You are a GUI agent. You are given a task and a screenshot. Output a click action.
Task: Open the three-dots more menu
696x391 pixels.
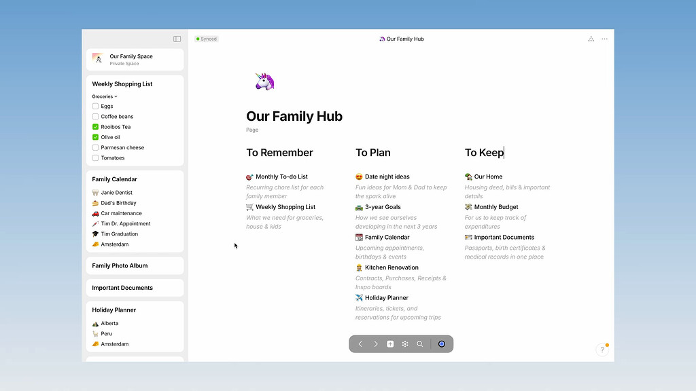tap(604, 39)
